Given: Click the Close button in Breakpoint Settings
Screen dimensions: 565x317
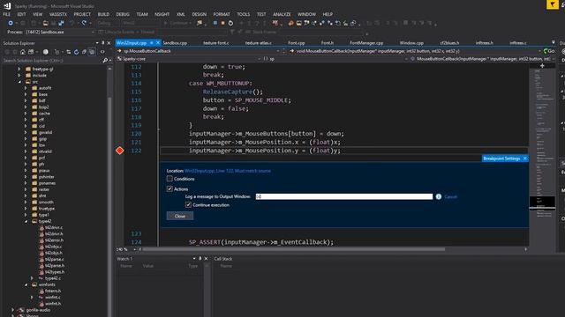Looking at the screenshot, I should tap(180, 216).
